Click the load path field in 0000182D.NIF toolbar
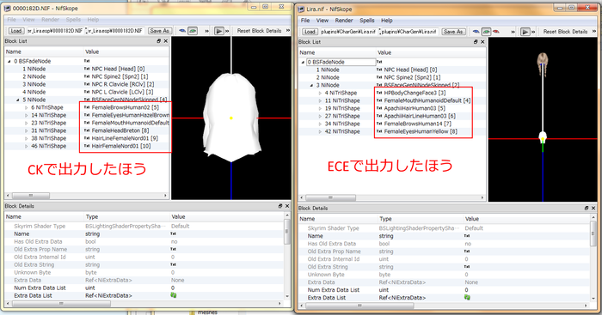 tap(55, 31)
